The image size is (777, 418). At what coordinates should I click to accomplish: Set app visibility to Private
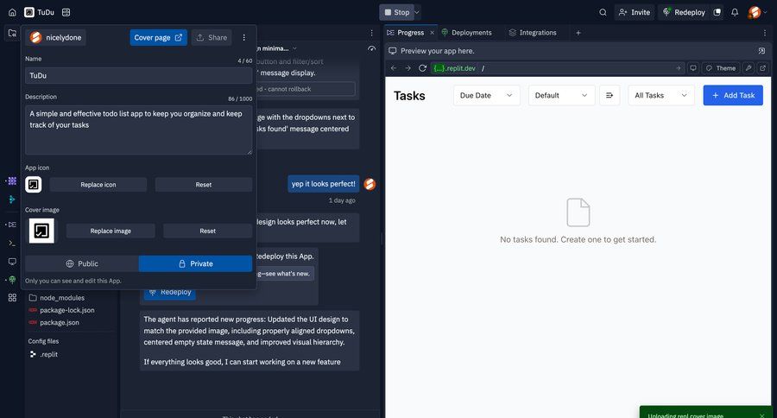[195, 263]
